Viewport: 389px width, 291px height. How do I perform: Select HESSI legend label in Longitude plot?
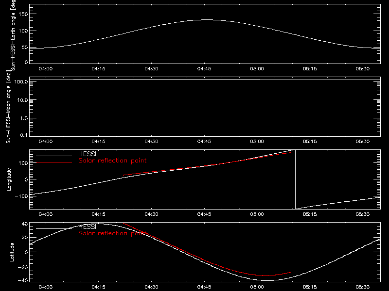click(87, 154)
